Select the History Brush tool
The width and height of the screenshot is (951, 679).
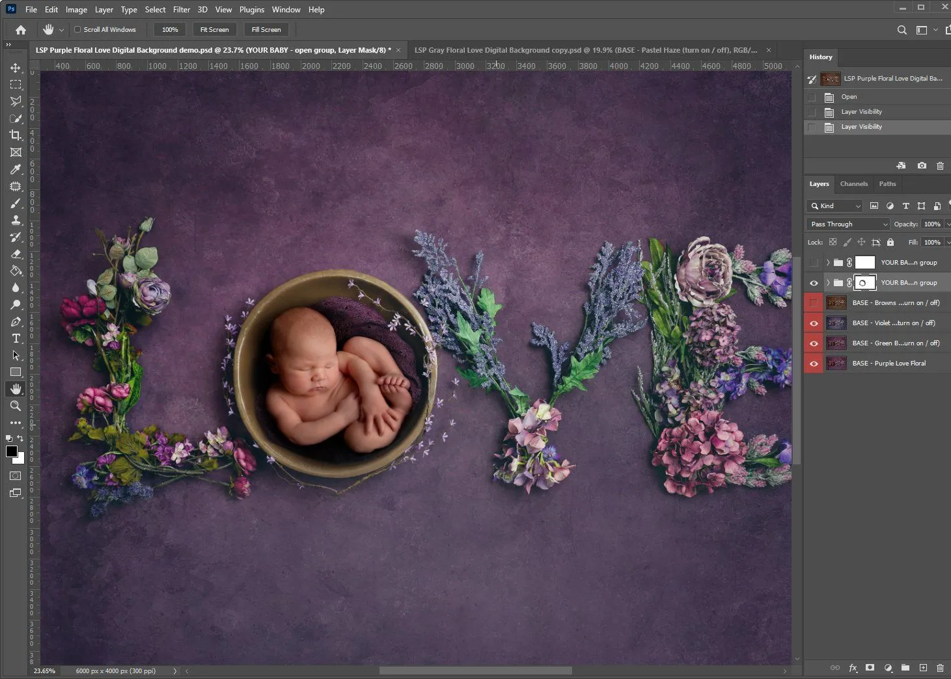[16, 237]
